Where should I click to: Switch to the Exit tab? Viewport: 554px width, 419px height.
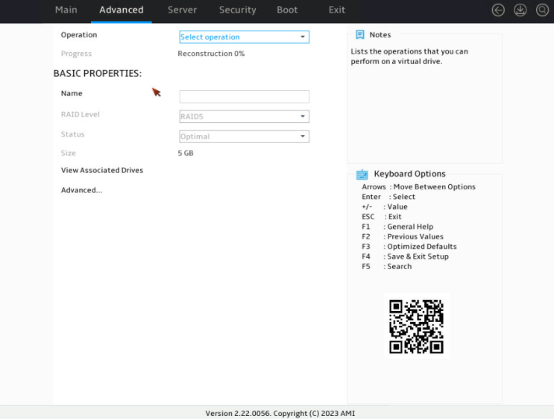(337, 10)
